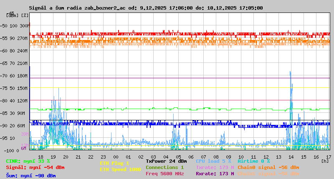Click the 'Šum: nyní -90 dBm' legend entry
The height and width of the screenshot is (179, 334).
point(31,176)
